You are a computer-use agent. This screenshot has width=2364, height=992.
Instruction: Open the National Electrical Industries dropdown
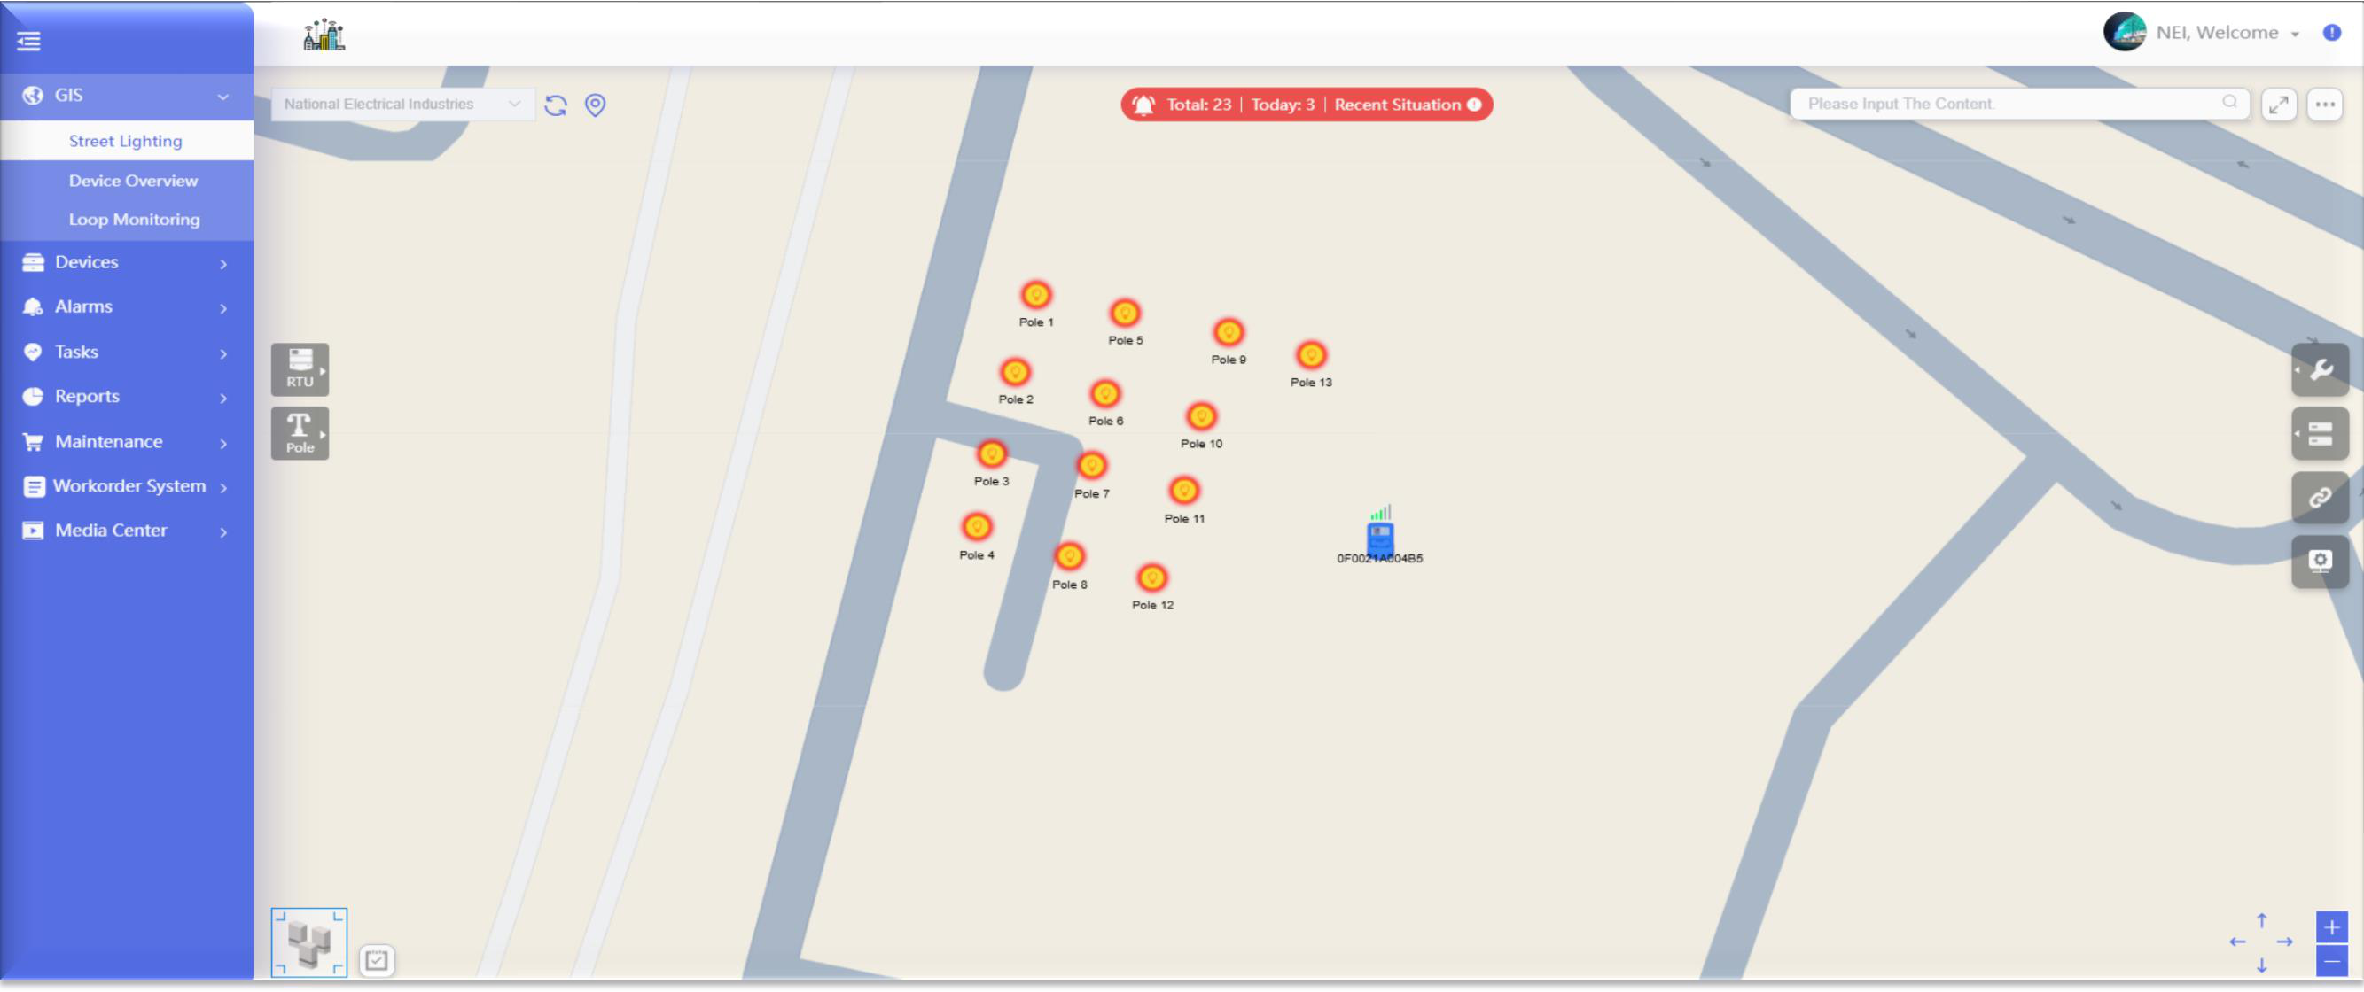[x=402, y=105]
